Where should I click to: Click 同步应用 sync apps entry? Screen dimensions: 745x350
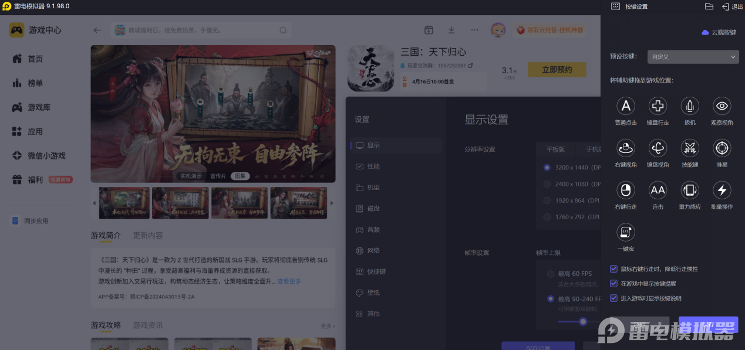(31, 221)
